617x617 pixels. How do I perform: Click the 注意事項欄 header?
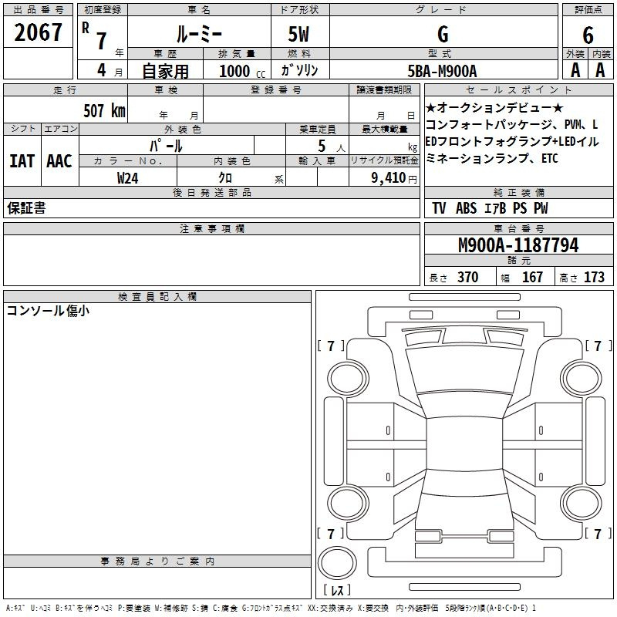click(x=211, y=229)
